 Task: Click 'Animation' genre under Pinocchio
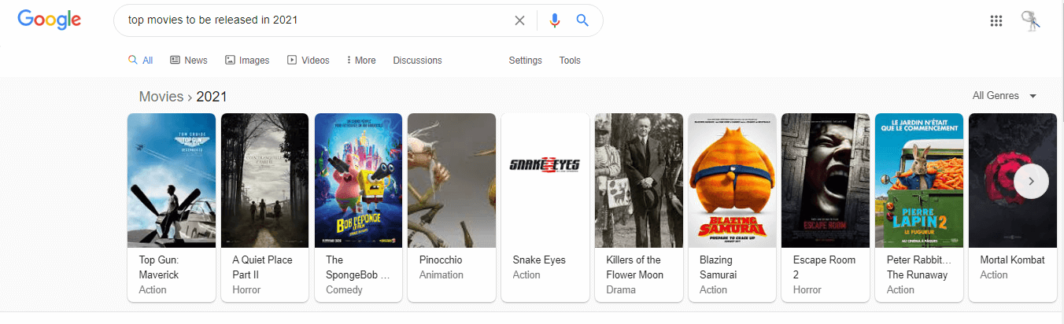pos(441,275)
